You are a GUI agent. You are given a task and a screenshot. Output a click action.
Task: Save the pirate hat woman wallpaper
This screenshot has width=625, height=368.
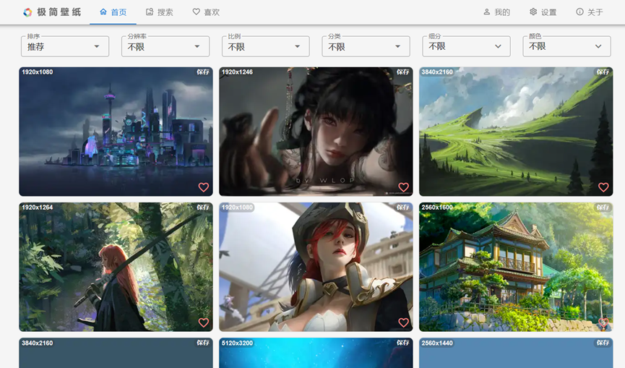(403, 207)
